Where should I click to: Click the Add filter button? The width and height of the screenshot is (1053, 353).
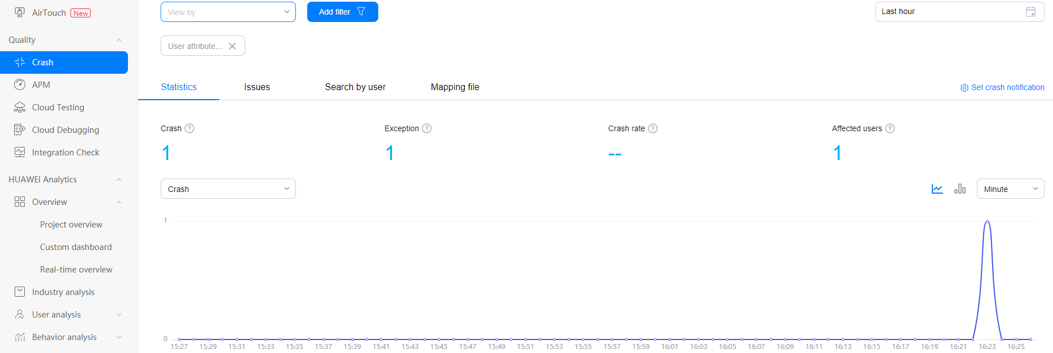(x=342, y=12)
